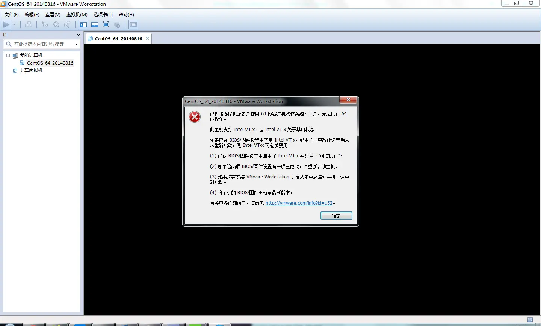Toggle the console view icon
Viewport: 541px width, 326px height.
pos(133,25)
